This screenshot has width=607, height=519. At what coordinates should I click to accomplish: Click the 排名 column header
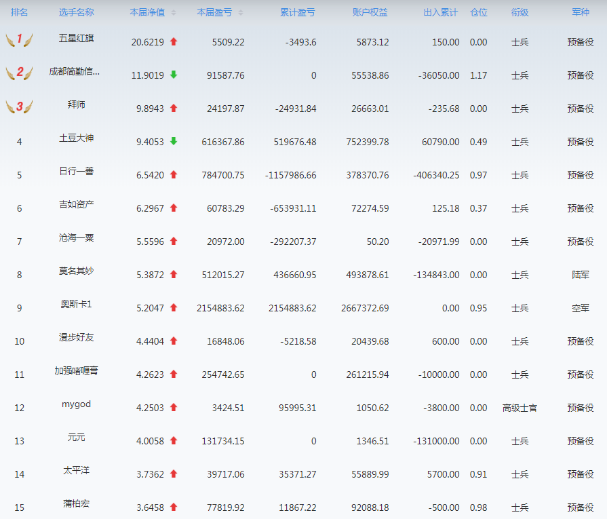coord(20,12)
